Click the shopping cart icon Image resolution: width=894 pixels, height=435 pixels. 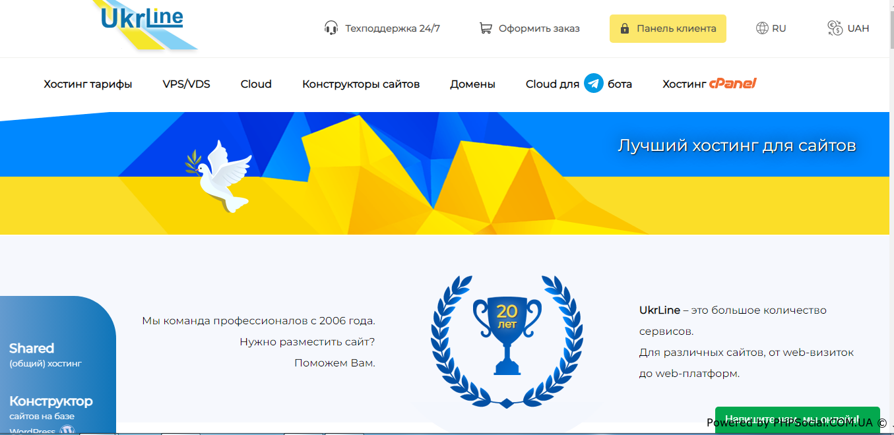click(x=486, y=28)
